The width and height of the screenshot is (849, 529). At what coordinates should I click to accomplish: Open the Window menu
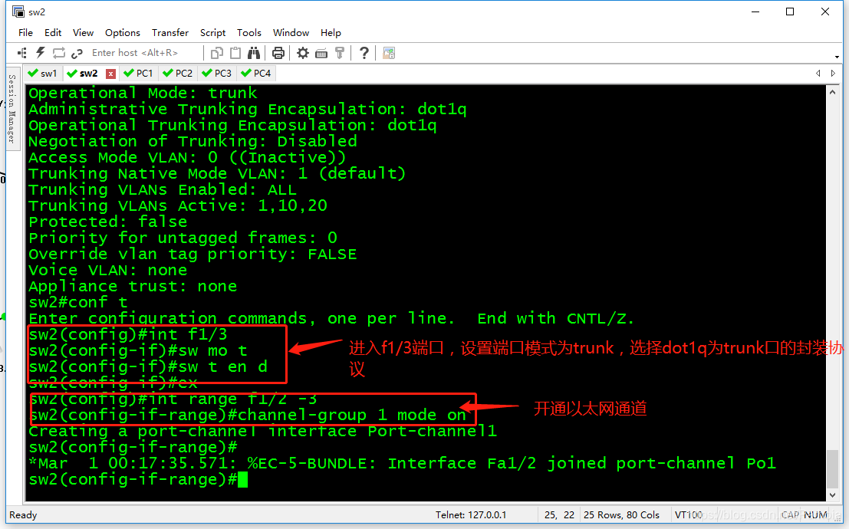coord(291,32)
